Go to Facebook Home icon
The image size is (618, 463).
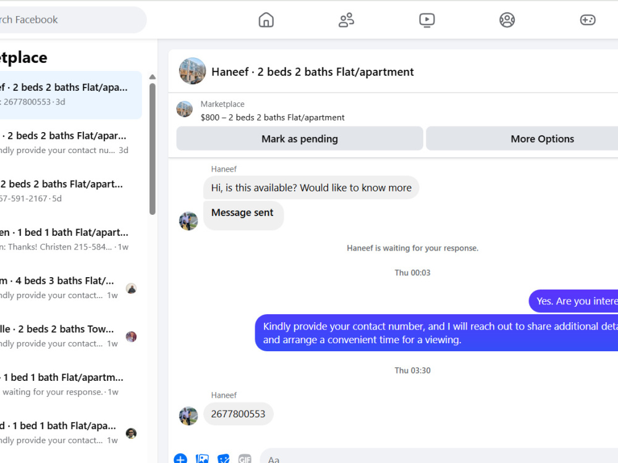(x=266, y=20)
